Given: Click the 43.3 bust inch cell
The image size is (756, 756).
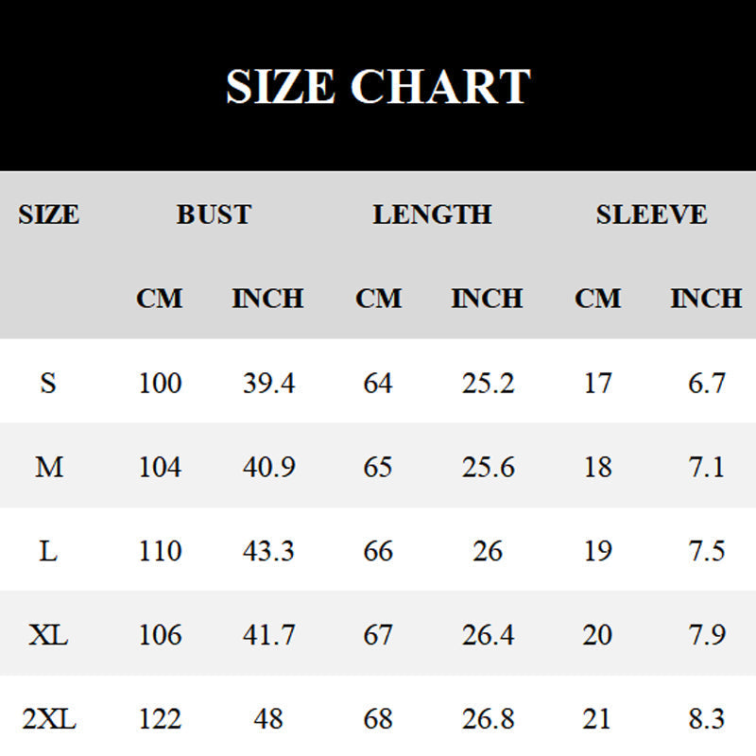Looking at the screenshot, I should point(268,551).
